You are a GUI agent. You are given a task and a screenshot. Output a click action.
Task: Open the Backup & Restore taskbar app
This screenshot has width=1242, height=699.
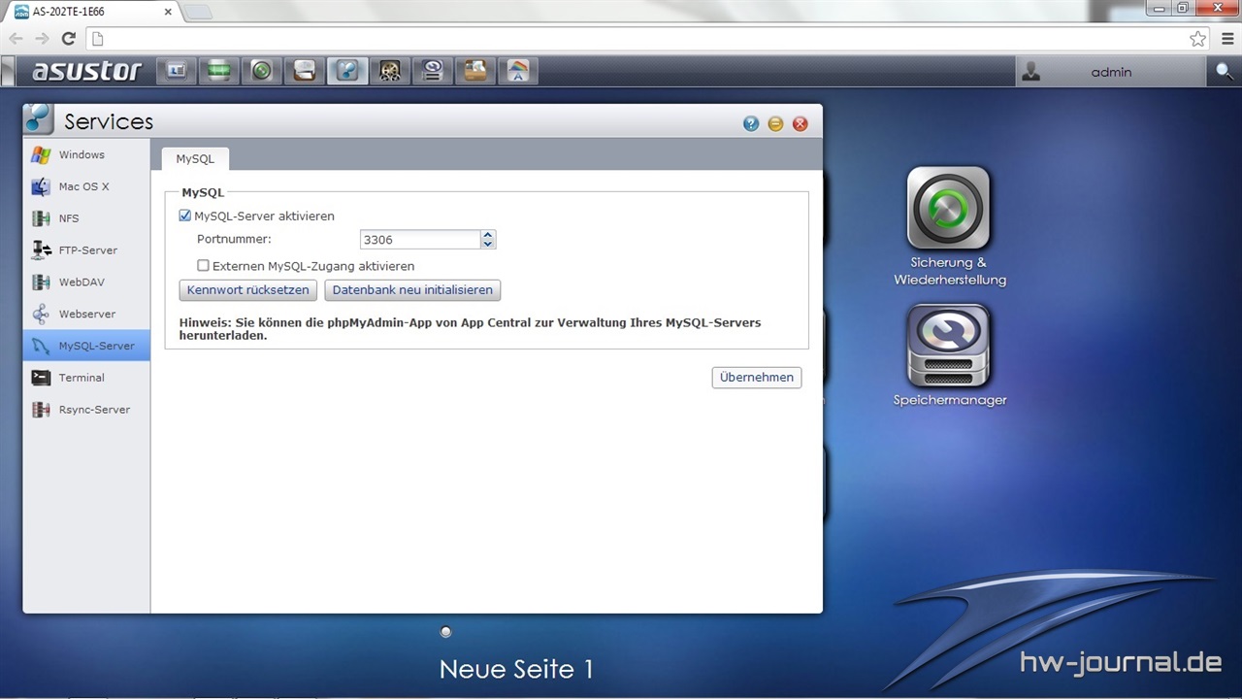[262, 71]
